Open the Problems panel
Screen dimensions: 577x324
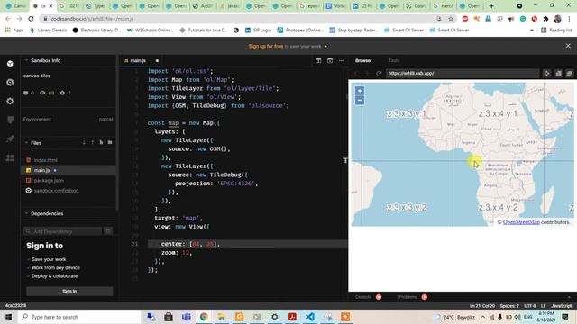tap(408, 297)
